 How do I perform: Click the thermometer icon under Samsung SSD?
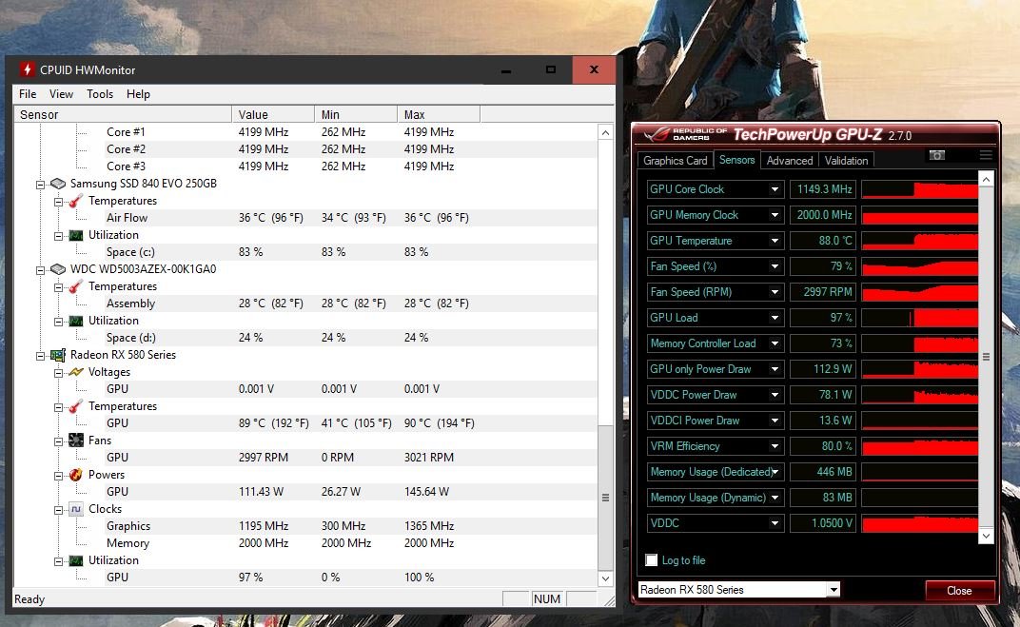coord(76,201)
